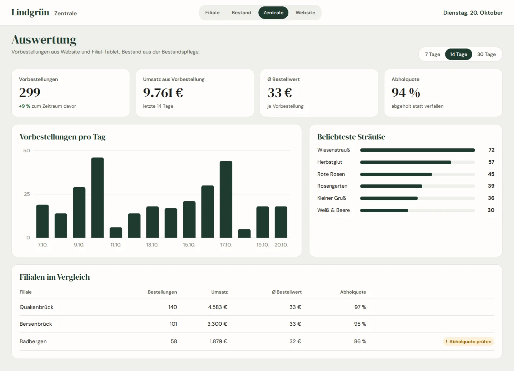Click the Umsatz aus Vorbestellung card
The height and width of the screenshot is (371, 514).
click(x=195, y=93)
